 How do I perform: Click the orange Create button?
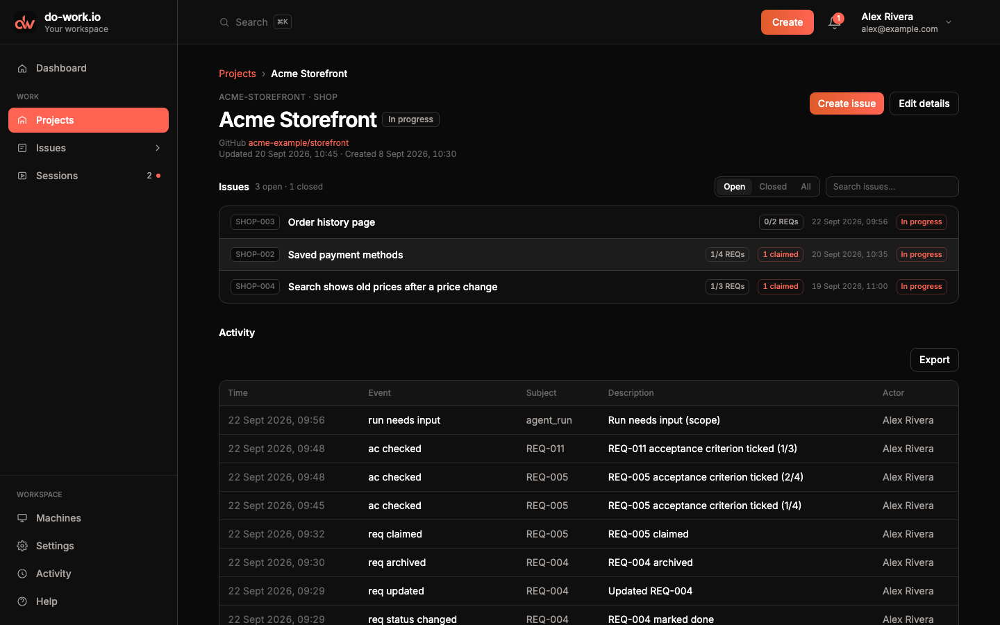(787, 22)
